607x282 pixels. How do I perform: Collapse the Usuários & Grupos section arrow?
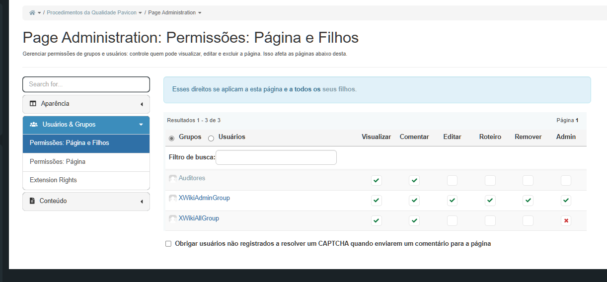coord(141,125)
